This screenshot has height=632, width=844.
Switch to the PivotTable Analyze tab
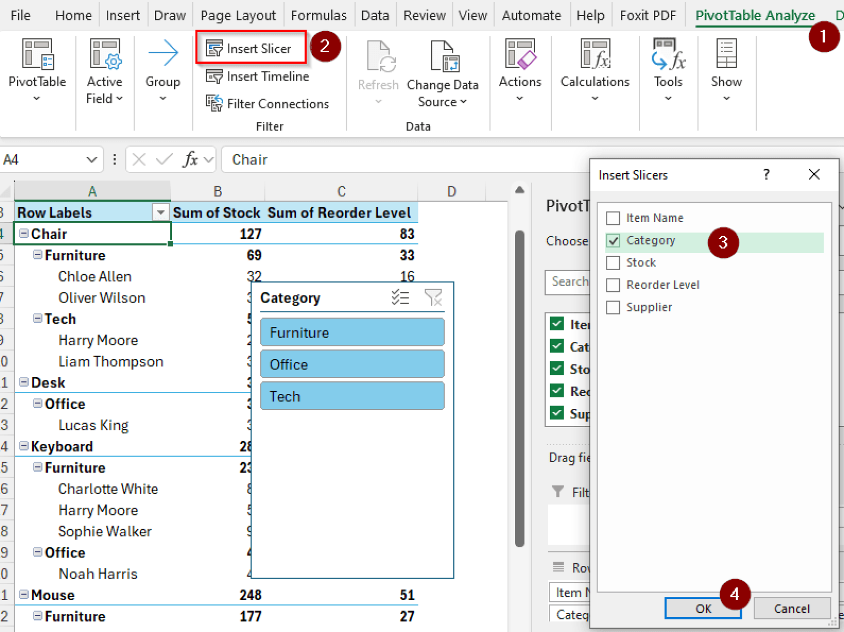(x=754, y=15)
